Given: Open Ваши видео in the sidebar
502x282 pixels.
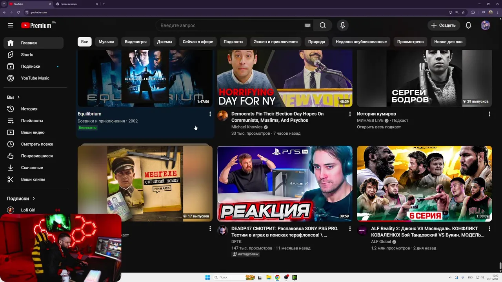Looking at the screenshot, I should [x=33, y=132].
